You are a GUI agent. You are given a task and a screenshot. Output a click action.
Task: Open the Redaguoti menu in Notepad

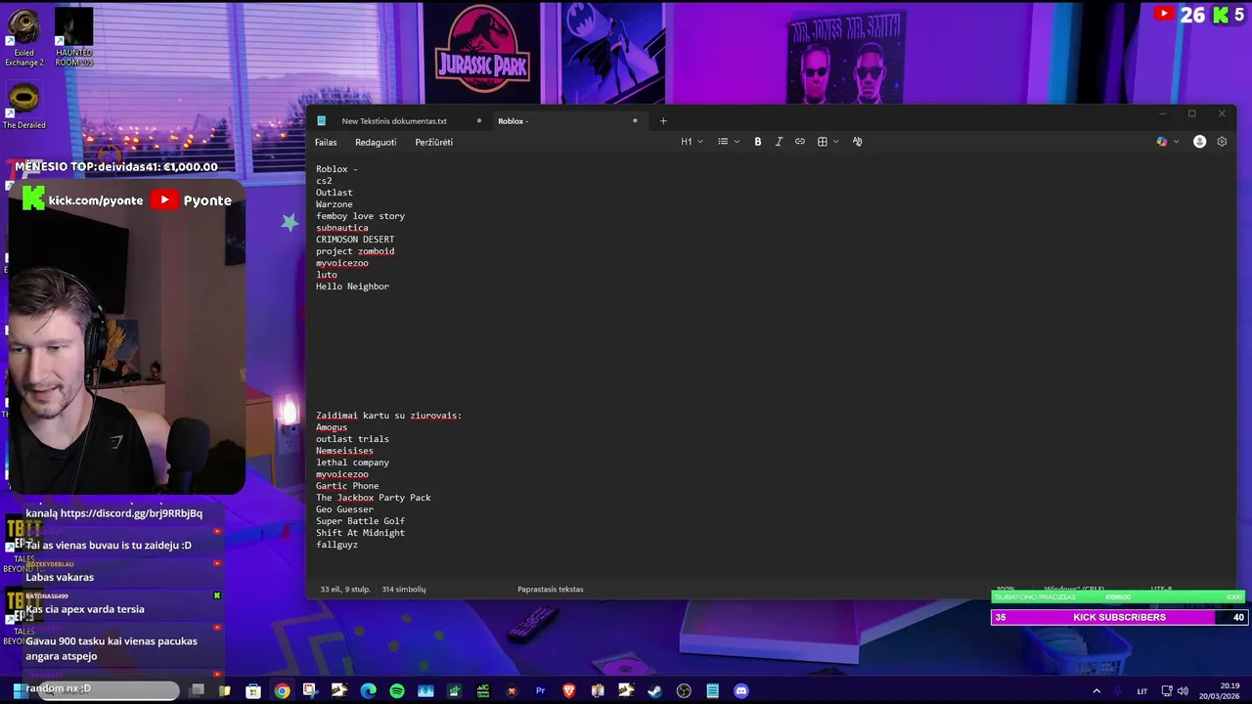coord(376,142)
